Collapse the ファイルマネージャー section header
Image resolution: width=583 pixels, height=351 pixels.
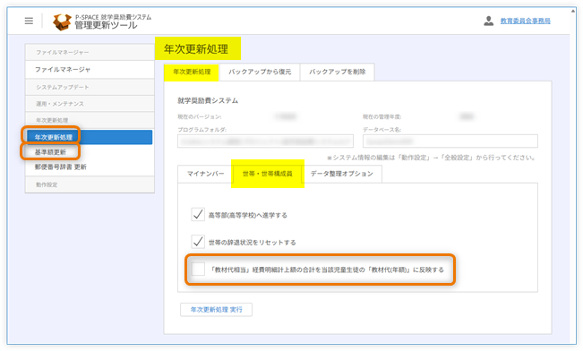tap(90, 53)
